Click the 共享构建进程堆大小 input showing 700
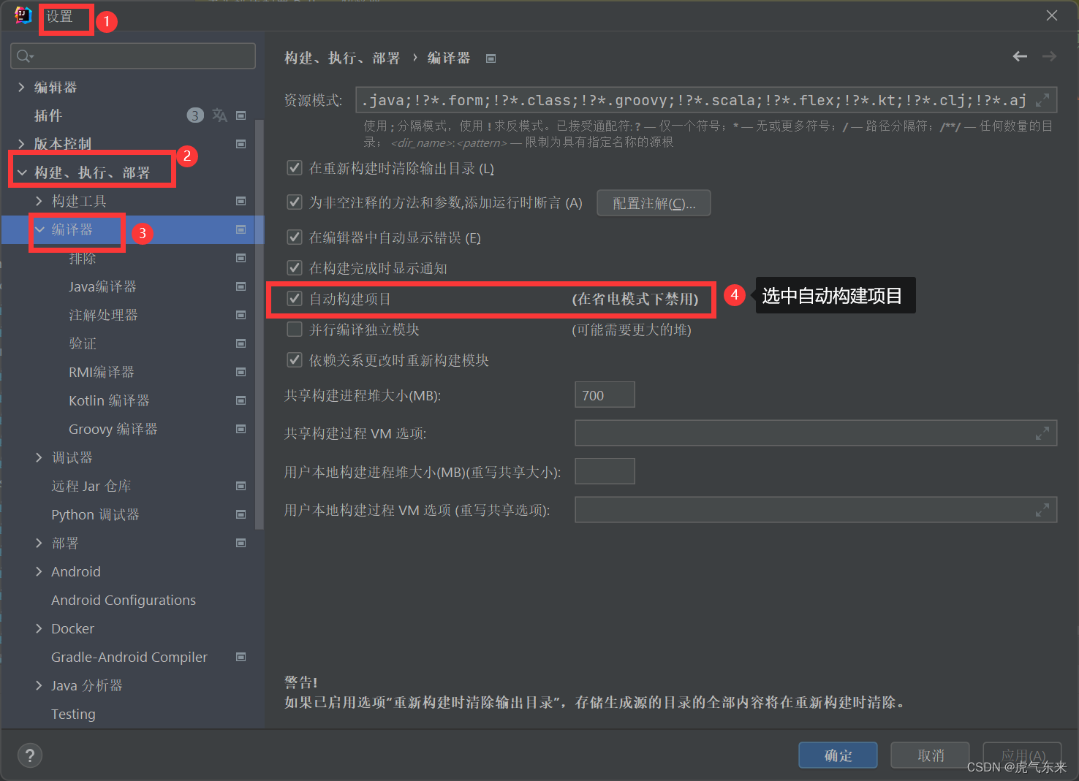Image resolution: width=1079 pixels, height=781 pixels. (605, 395)
